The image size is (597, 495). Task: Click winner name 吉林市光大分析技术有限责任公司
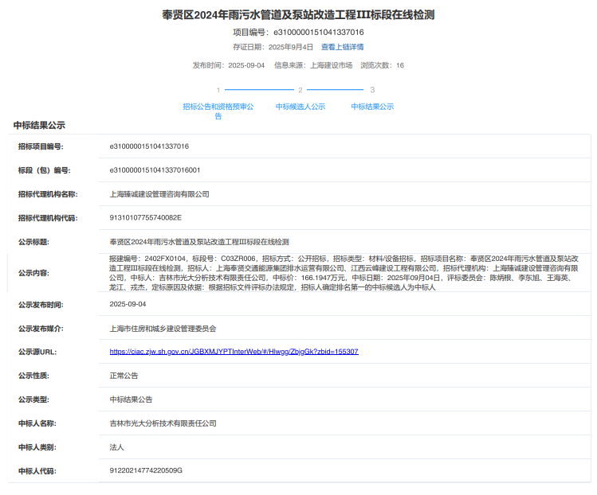[x=163, y=423]
